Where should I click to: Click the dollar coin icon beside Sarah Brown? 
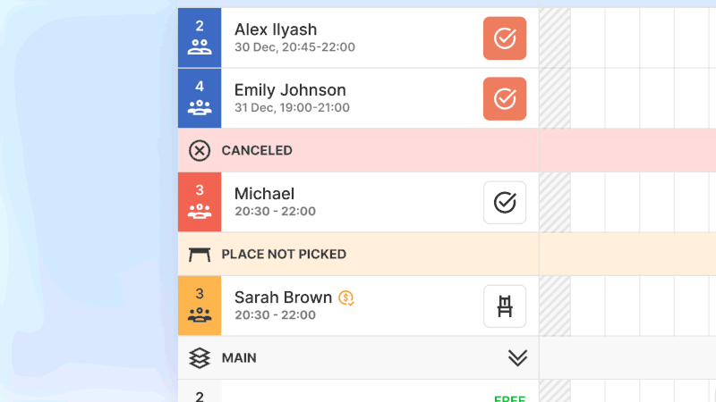click(x=347, y=297)
